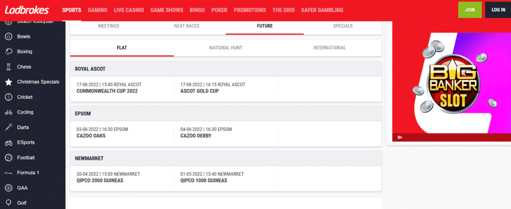Select the Bowls sport icon
The width and height of the screenshot is (511, 209).
click(x=9, y=36)
